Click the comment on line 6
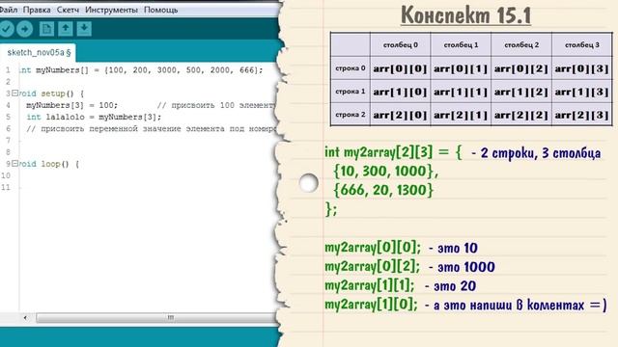 (152, 128)
